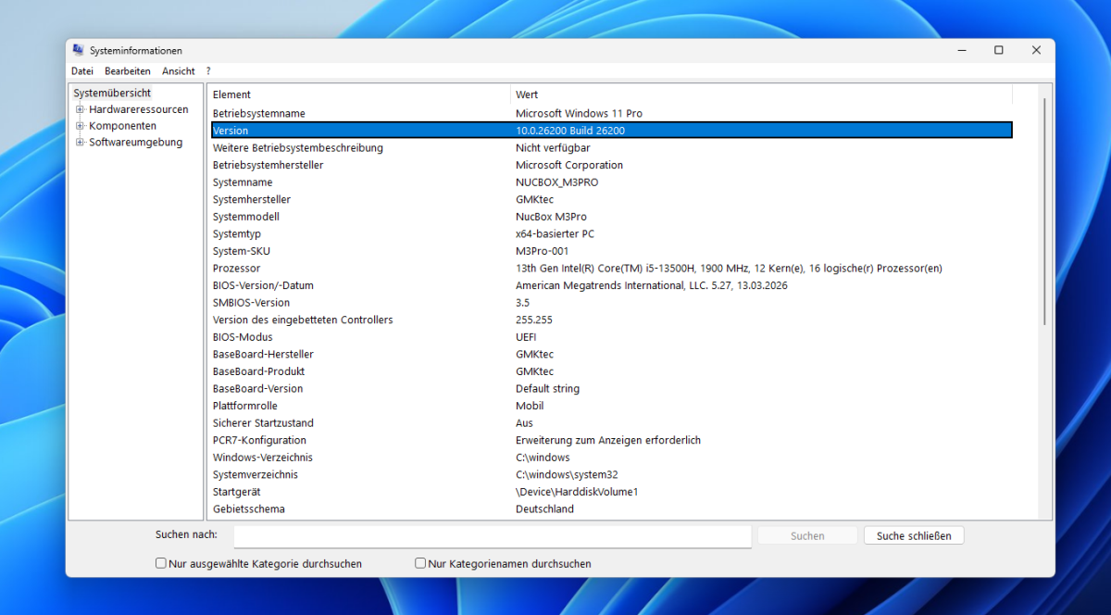The height and width of the screenshot is (615, 1111).
Task: Open the Datei menu
Action: tap(82, 70)
